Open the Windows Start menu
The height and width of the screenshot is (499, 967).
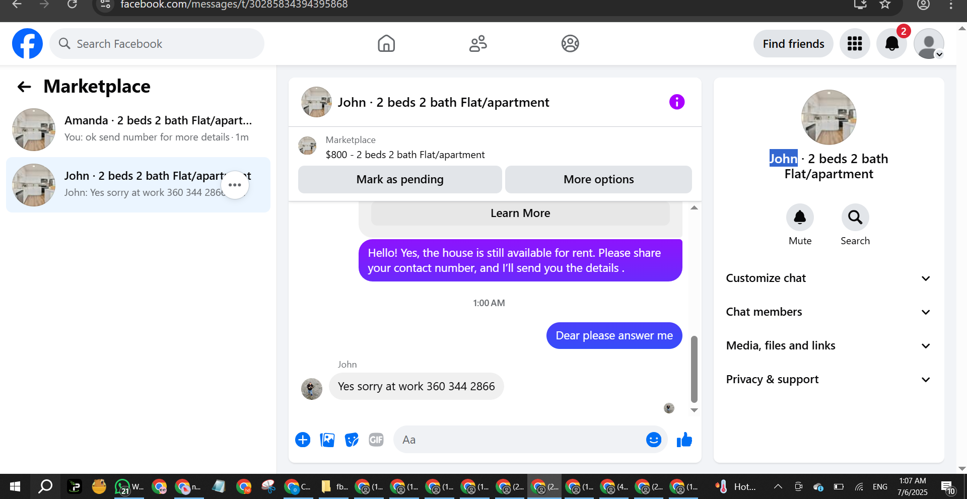pos(15,486)
